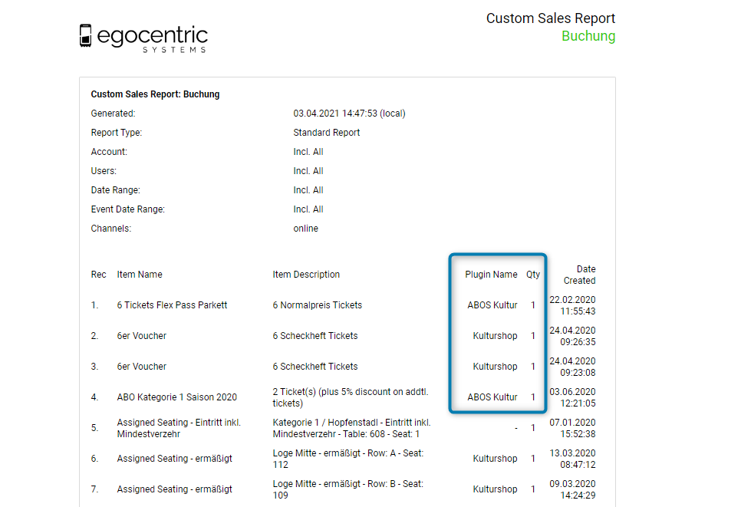Click the Rec column header
Image resolution: width=741 pixels, height=507 pixels.
pos(98,275)
